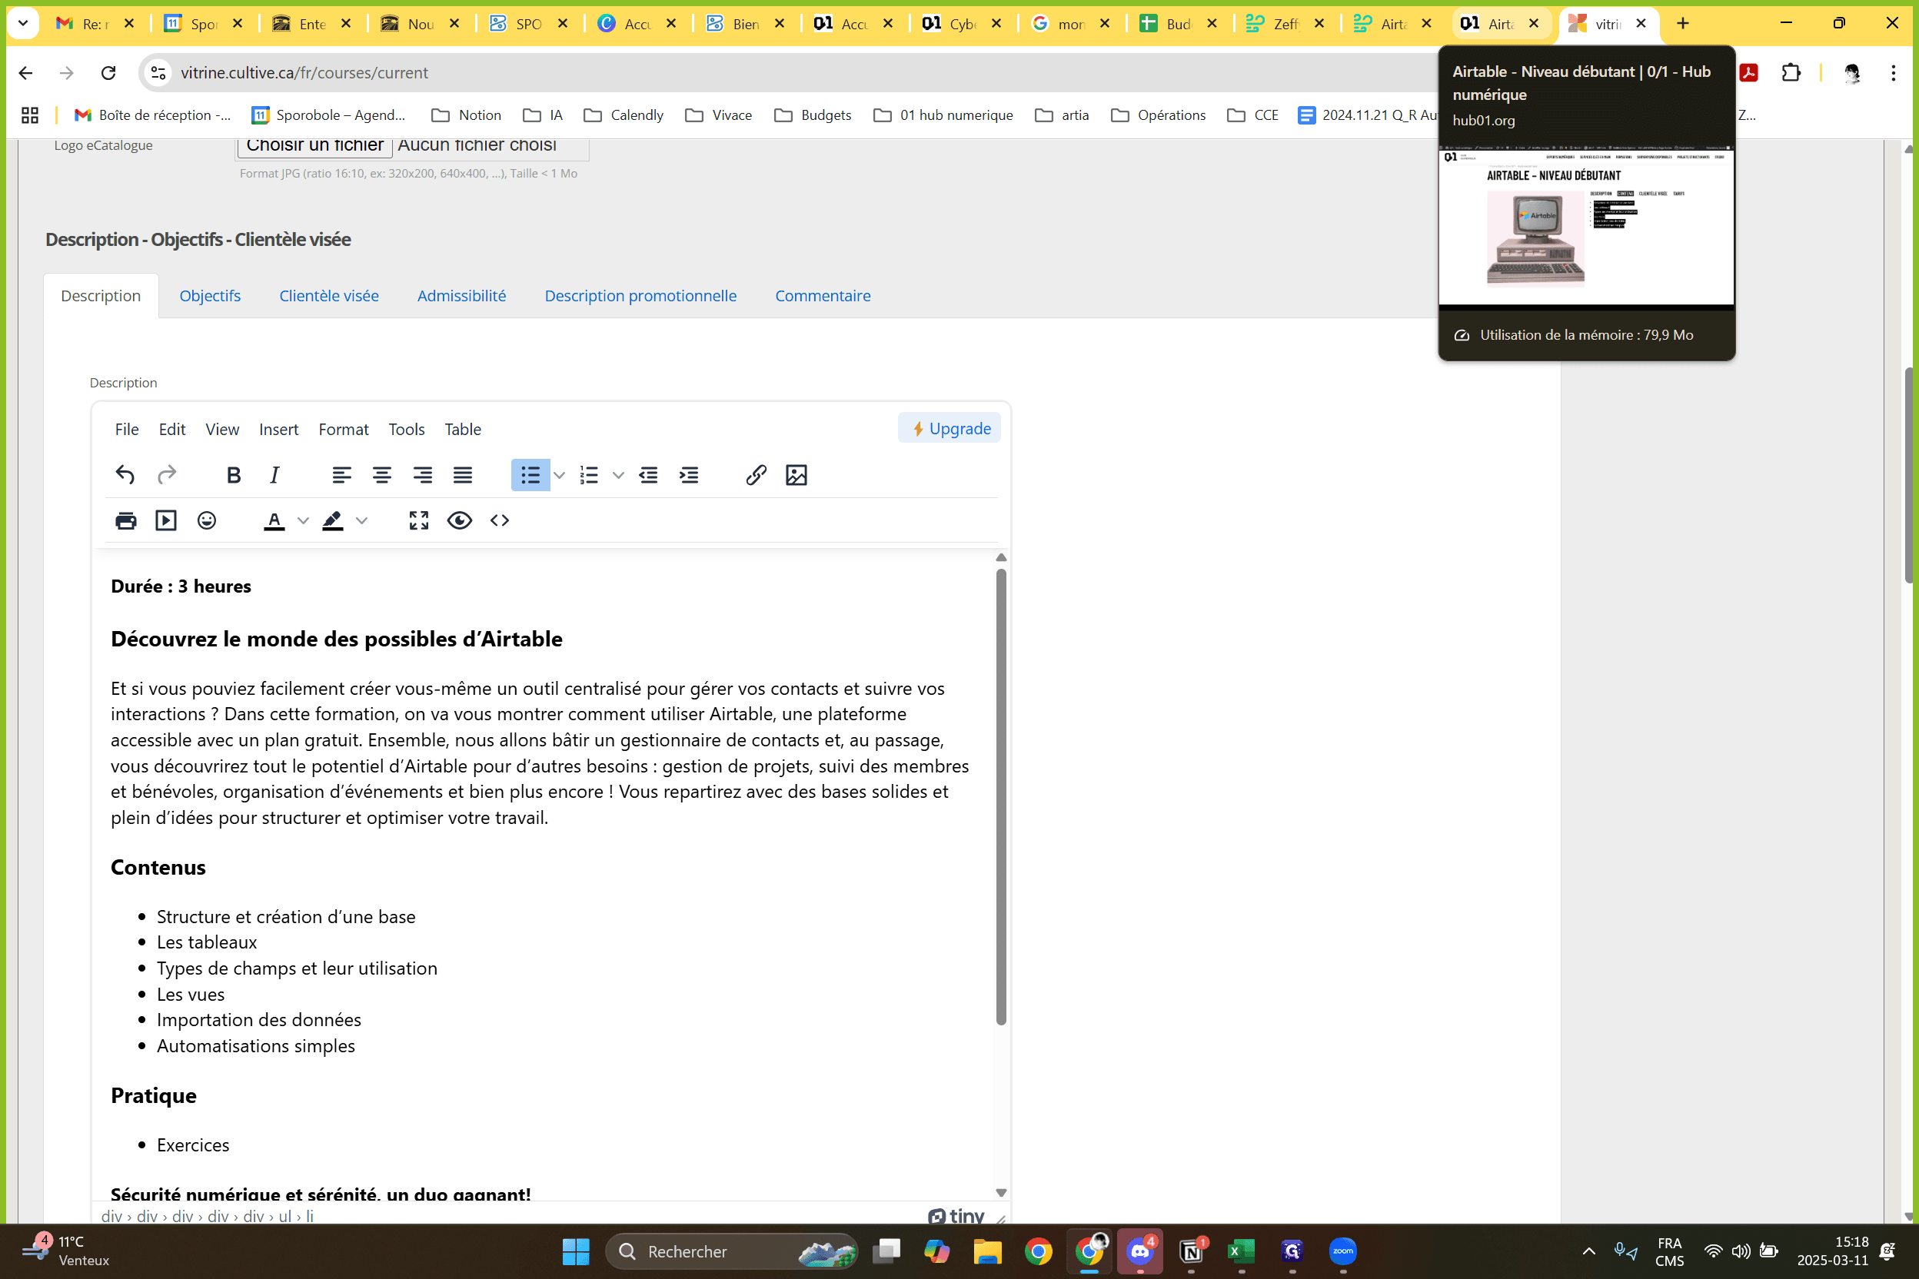Image resolution: width=1919 pixels, height=1279 pixels.
Task: Click the editor vertical scrollbar
Action: point(1001,796)
